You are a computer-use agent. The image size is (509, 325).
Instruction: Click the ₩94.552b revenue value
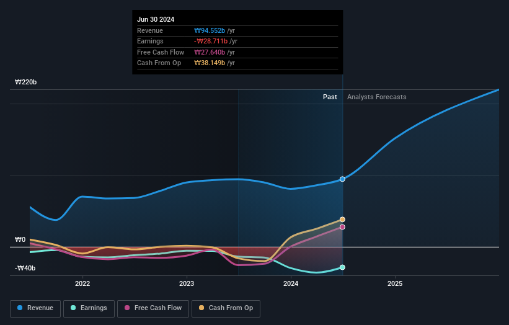(x=210, y=30)
